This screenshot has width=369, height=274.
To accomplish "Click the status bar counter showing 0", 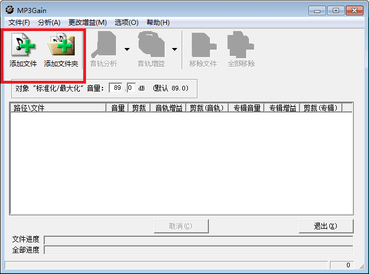I will pos(341,265).
